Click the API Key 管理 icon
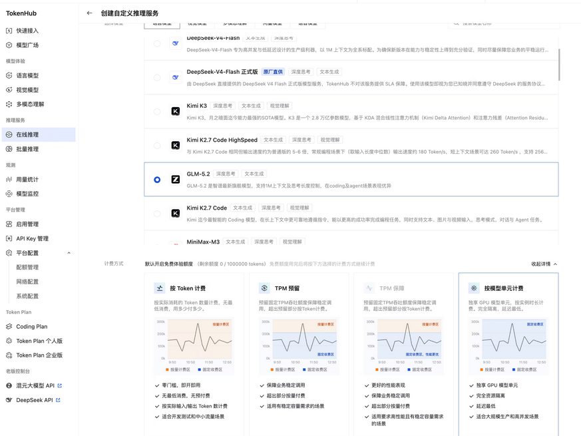This screenshot has height=436, width=581. (9, 238)
